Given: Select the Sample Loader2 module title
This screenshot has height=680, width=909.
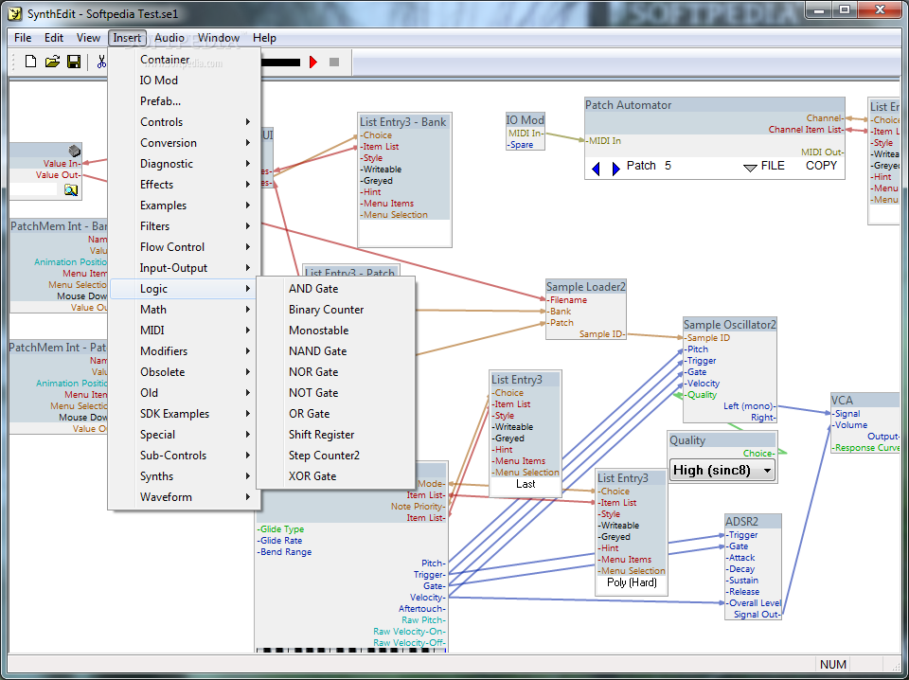Looking at the screenshot, I should 586,286.
